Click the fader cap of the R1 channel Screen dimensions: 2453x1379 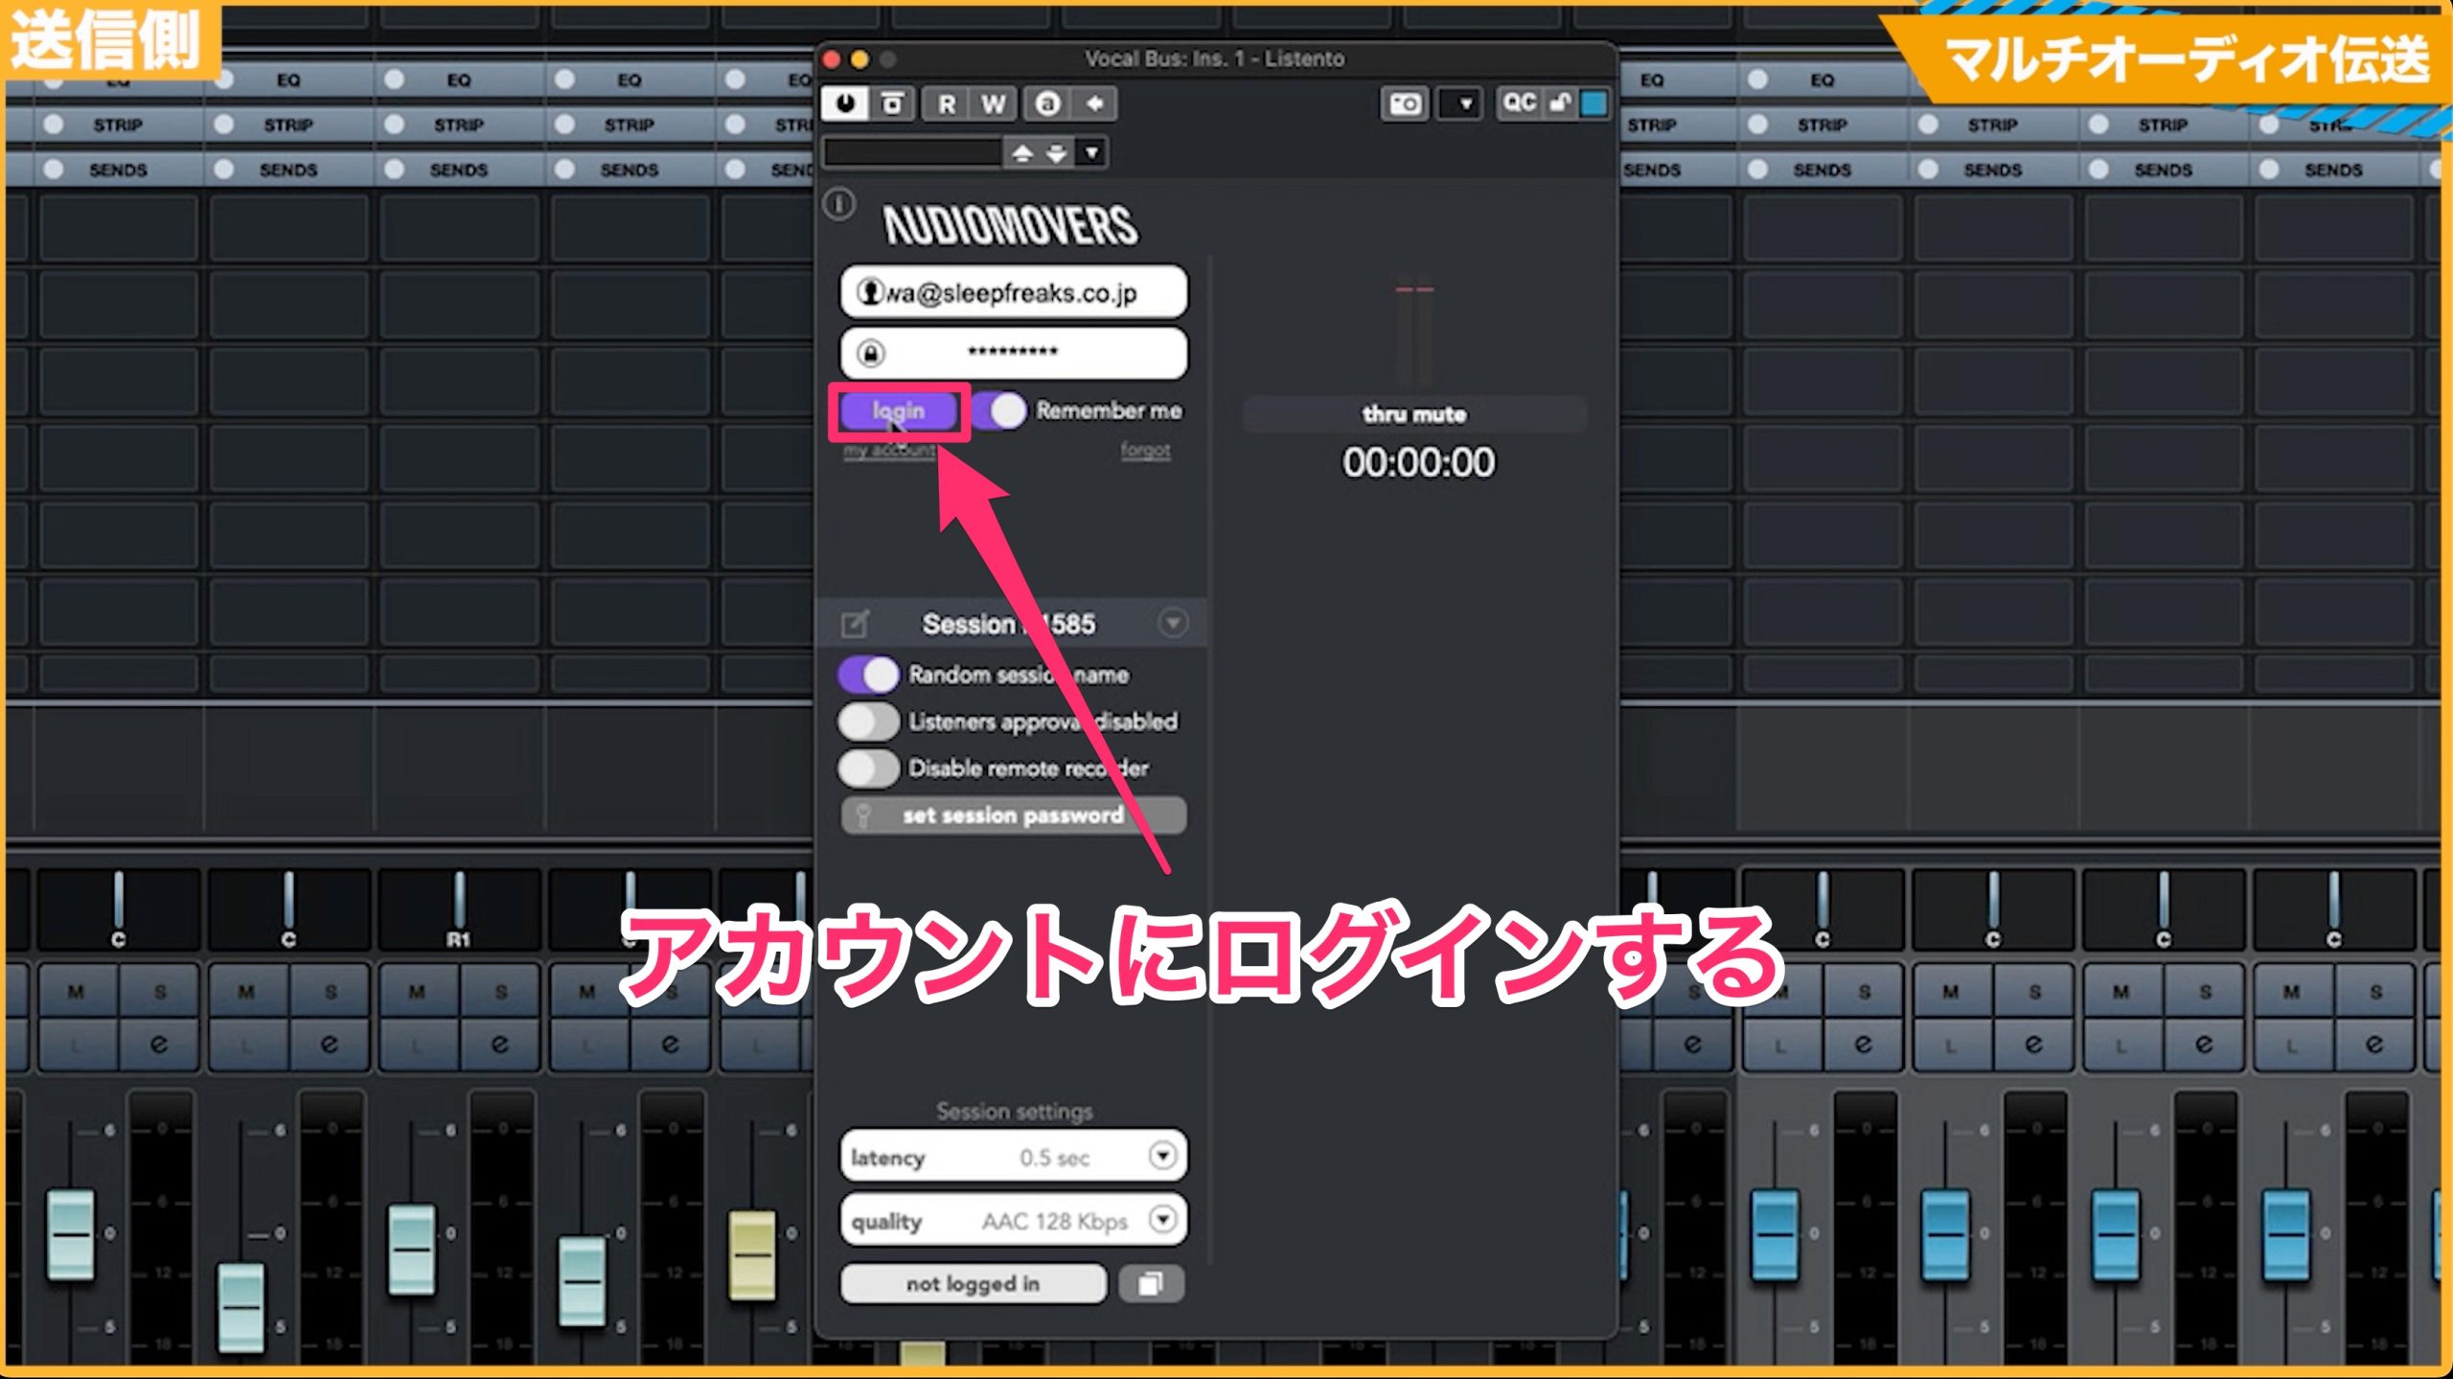(412, 1250)
